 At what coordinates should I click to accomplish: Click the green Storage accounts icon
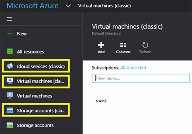tap(10, 125)
